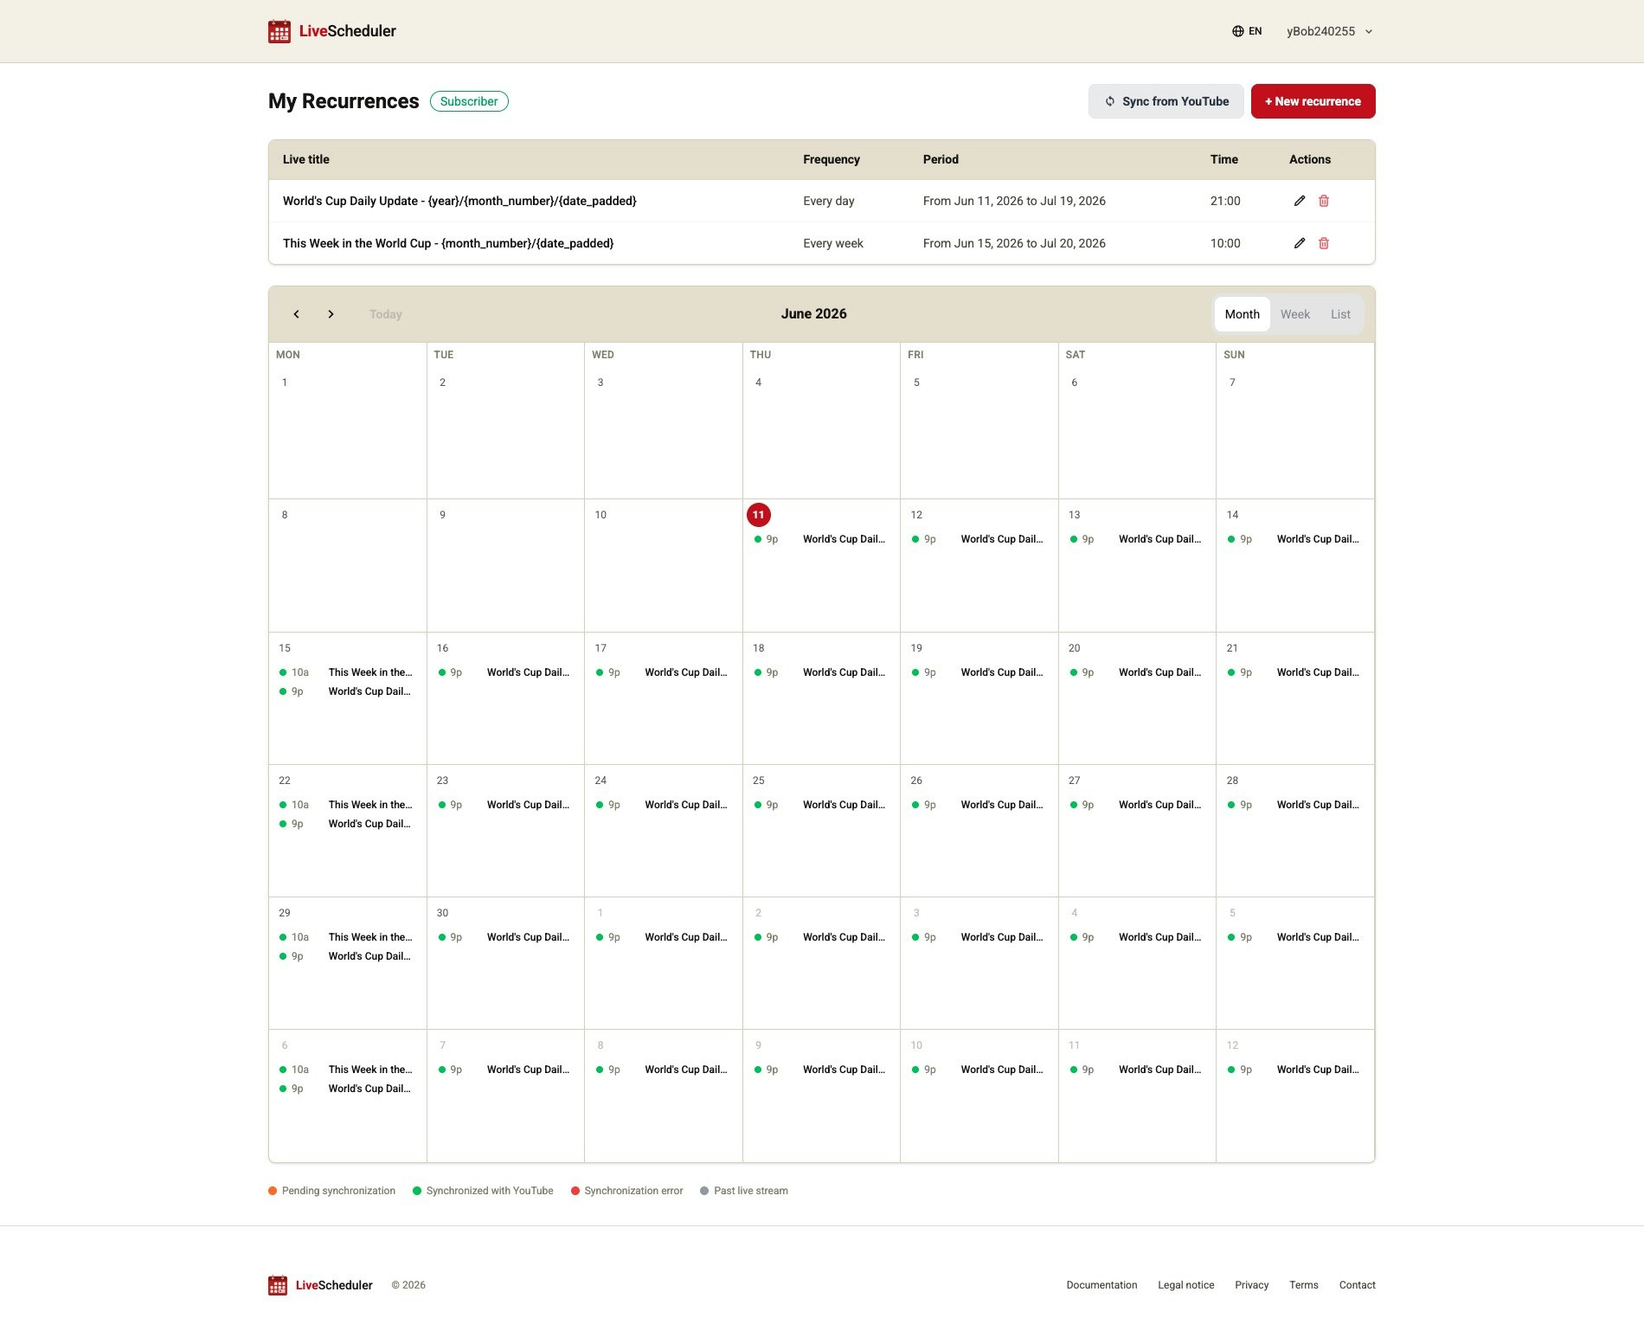Open the 9p event on June 14

[1295, 539]
